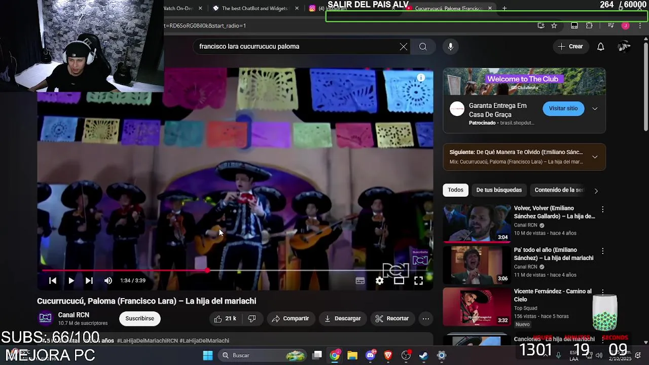
Task: Open OBS Studio from the taskbar
Action: (x=406, y=355)
